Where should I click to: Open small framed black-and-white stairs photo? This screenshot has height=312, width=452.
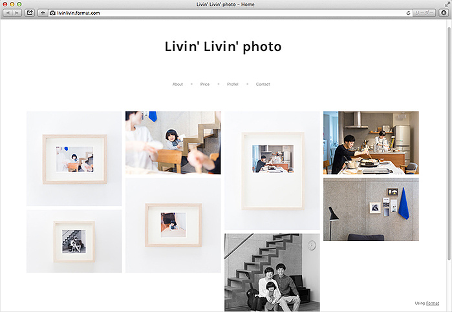(74, 241)
